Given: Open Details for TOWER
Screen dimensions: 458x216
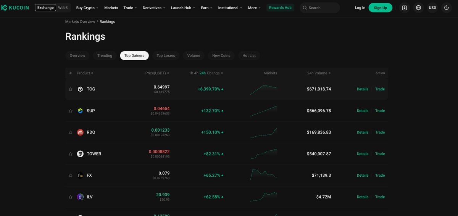Looking at the screenshot, I should pos(363,154).
